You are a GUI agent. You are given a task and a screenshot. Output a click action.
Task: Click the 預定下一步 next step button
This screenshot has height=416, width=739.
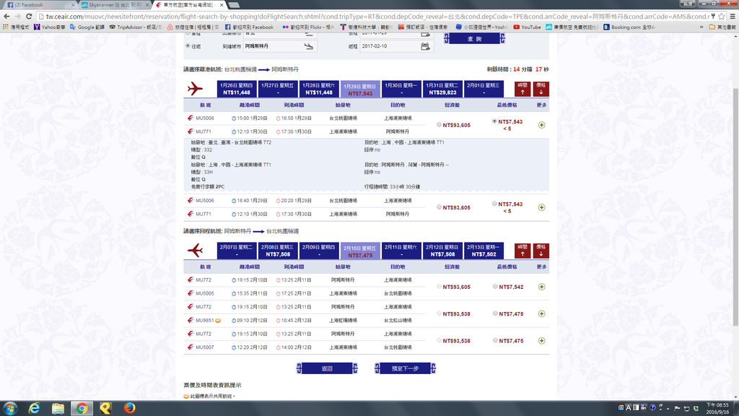[406, 368]
